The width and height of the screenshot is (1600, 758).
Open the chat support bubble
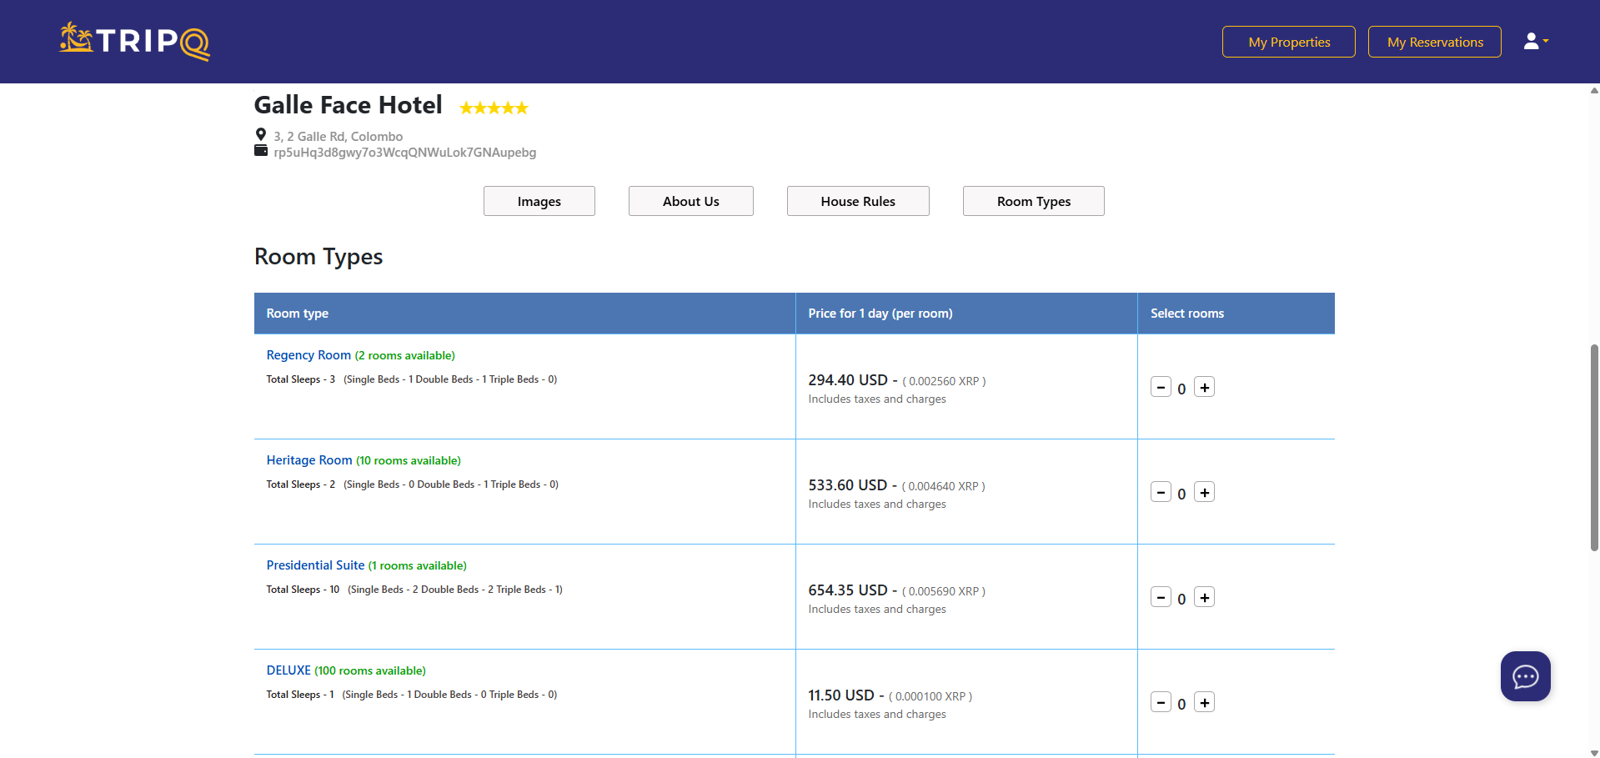pyautogui.click(x=1526, y=676)
